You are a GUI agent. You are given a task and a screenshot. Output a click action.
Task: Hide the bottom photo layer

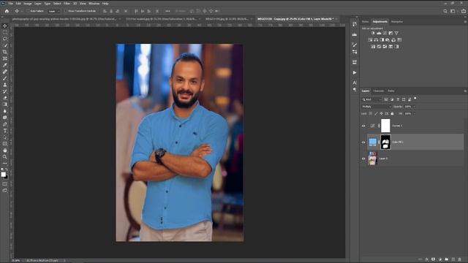tap(363, 159)
